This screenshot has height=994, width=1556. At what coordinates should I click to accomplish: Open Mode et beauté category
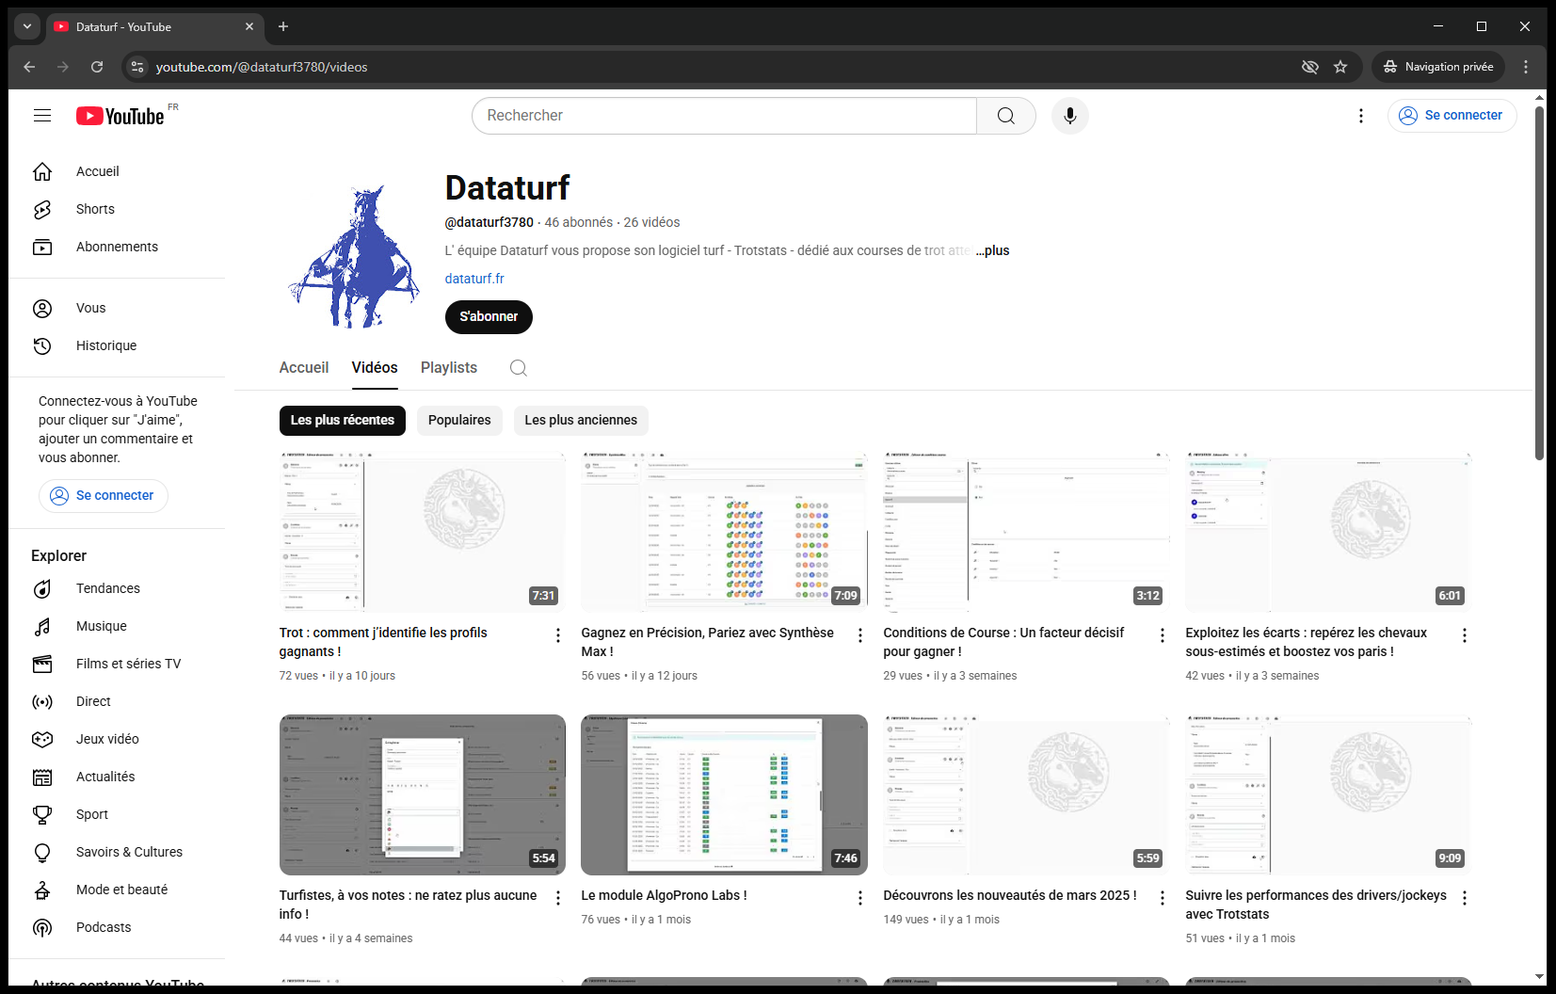tap(117, 890)
